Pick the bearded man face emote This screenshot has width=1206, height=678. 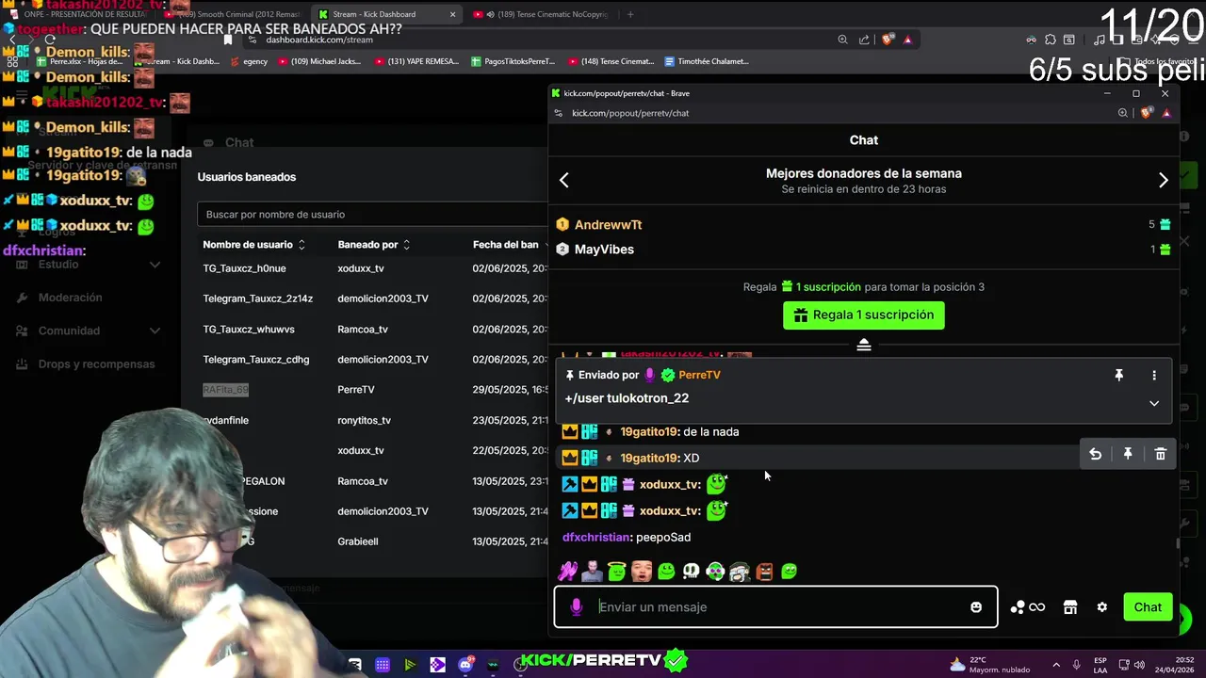592,571
